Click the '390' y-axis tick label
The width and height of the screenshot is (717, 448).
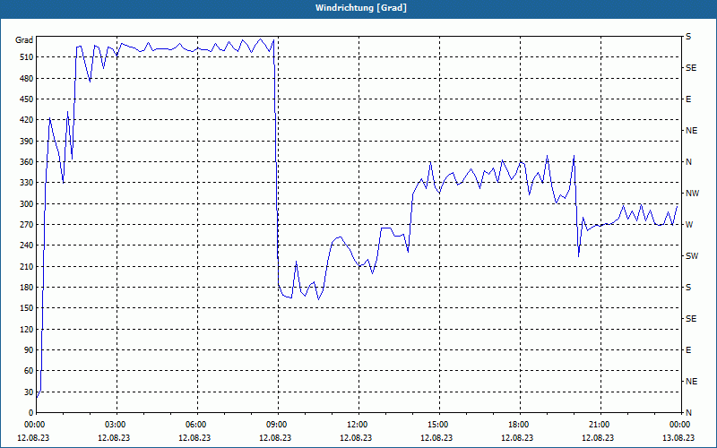[x=26, y=141]
